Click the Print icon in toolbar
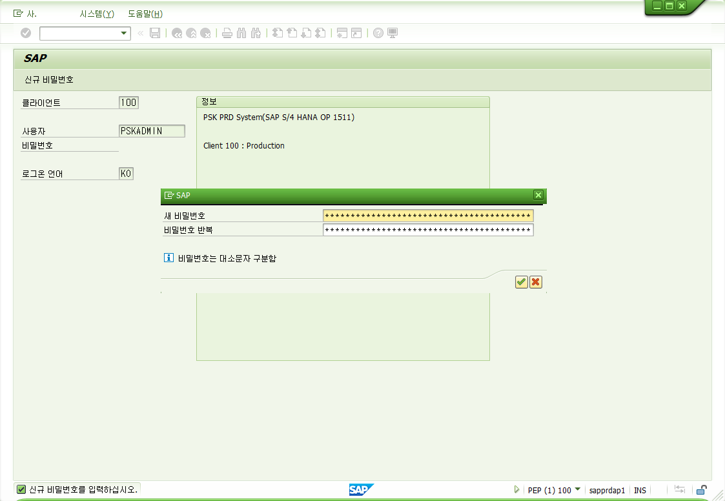 [227, 33]
